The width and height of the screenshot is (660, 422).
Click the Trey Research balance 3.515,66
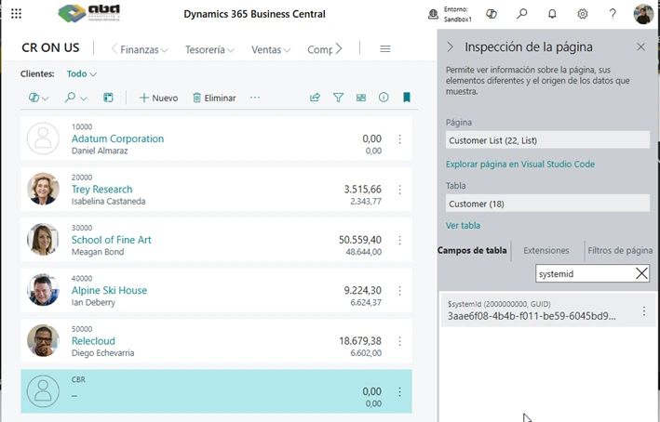(362, 189)
